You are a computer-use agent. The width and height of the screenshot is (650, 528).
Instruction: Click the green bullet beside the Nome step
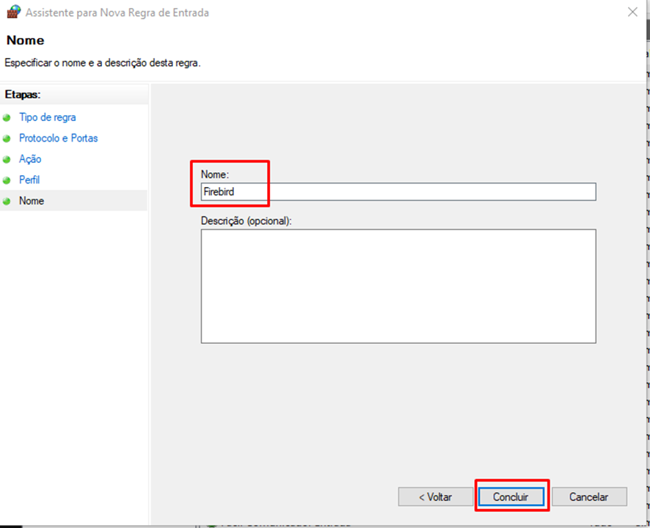(7, 201)
